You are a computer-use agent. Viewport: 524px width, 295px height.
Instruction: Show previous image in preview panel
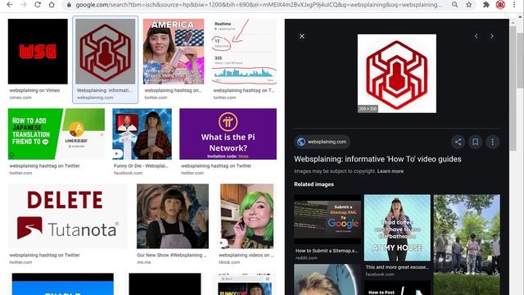(x=477, y=36)
